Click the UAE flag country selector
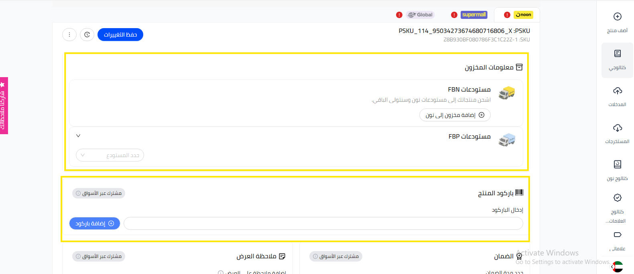This screenshot has height=274, width=634. (x=618, y=266)
